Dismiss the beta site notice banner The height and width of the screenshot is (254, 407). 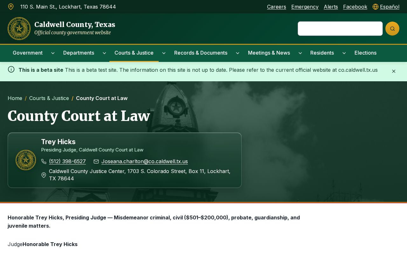click(x=394, y=71)
